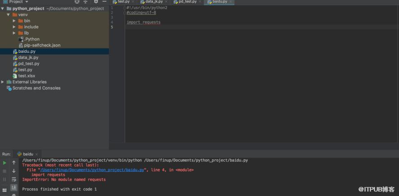The image size is (399, 196).
Task: Expand the External Libraries node
Action: [x=3, y=82]
